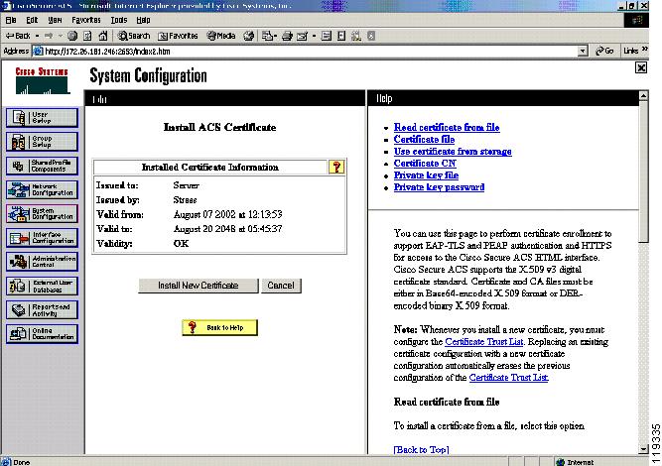Select the 'August 20 2048 at 05:45:37' value
This screenshot has height=466, width=662.
pyautogui.click(x=227, y=229)
